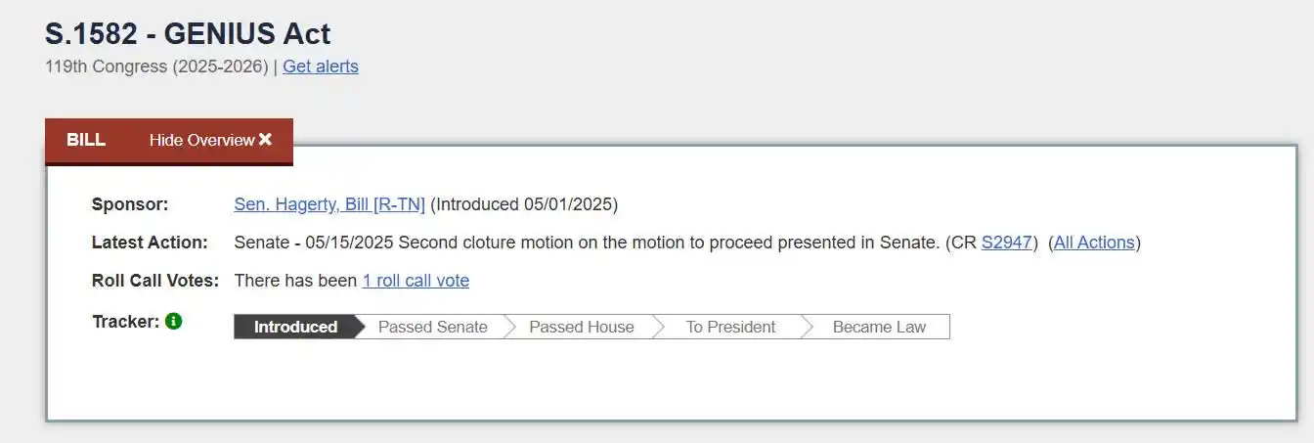Click the Passed Senate tracker step

(x=433, y=327)
